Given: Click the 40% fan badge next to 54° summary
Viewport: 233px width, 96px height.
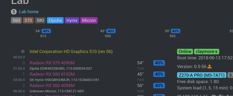Looking at the screenshot, I should click(x=46, y=31).
